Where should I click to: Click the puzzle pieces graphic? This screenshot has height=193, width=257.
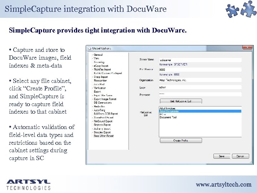[241, 9]
